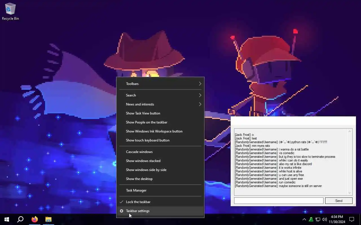The width and height of the screenshot is (361, 225).
Task: Choose Cascade windows
Action: click(x=160, y=152)
